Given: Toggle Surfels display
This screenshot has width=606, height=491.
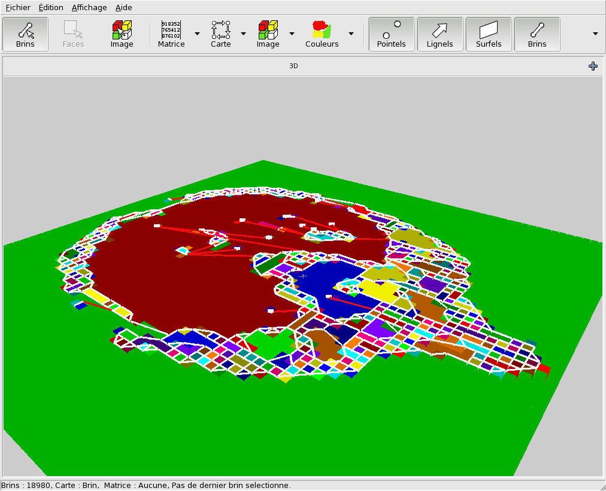Looking at the screenshot, I should 489,34.
